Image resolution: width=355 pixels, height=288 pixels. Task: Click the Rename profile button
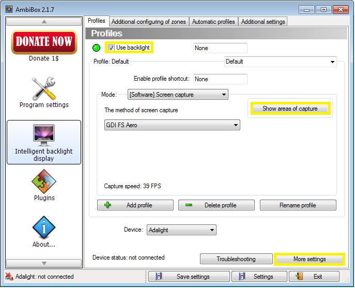pyautogui.click(x=298, y=205)
